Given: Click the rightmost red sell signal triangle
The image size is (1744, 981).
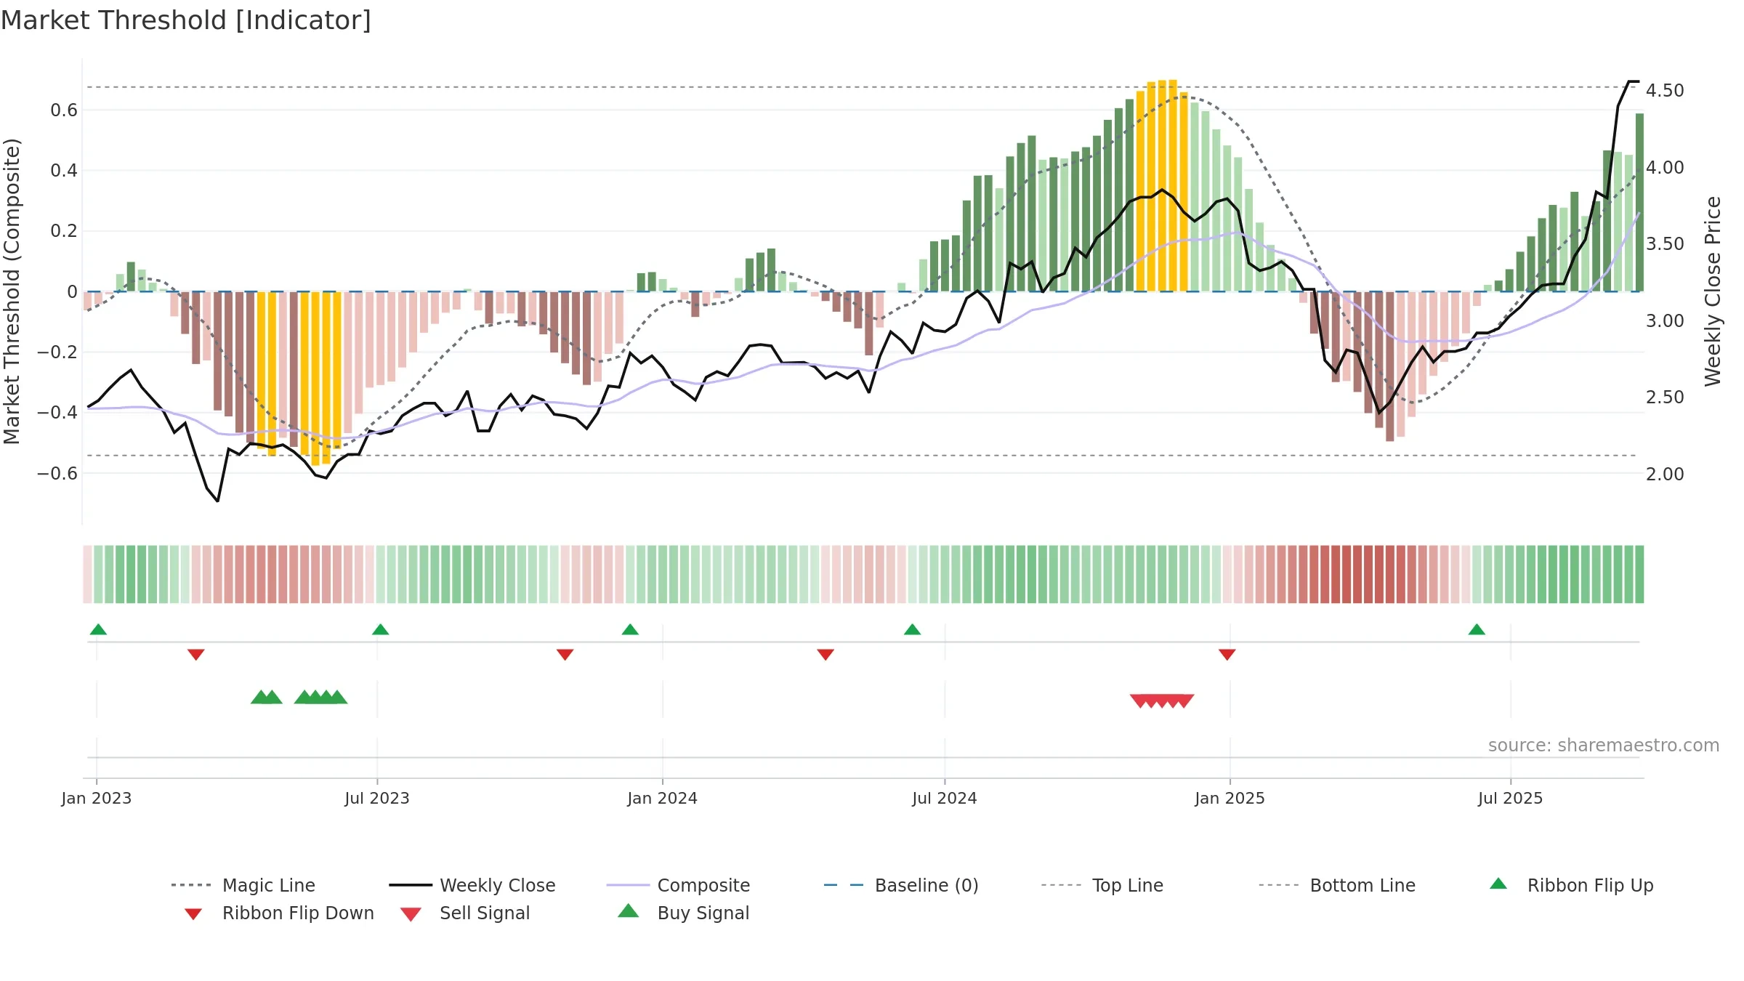Looking at the screenshot, I should (1184, 701).
